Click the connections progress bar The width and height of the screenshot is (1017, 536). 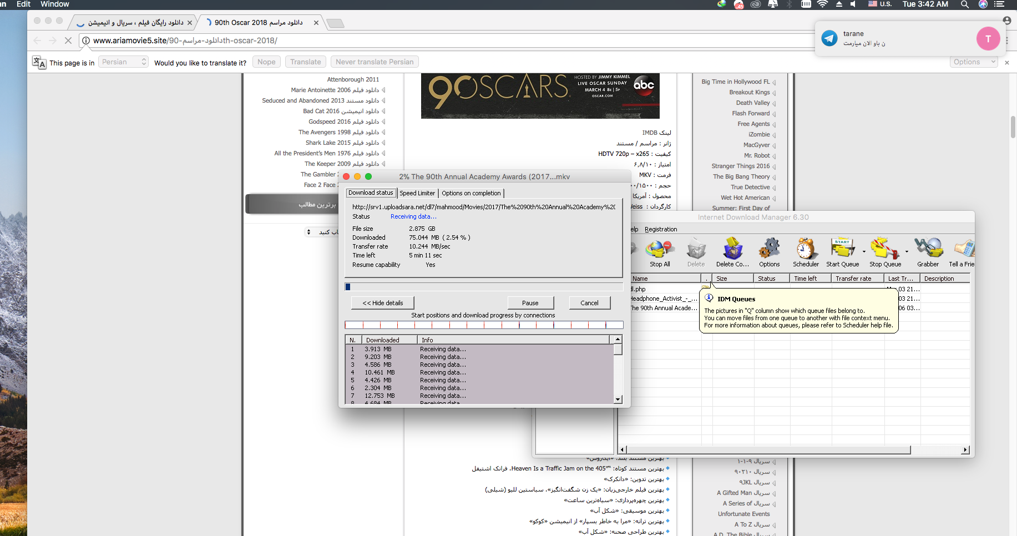pyautogui.click(x=484, y=325)
